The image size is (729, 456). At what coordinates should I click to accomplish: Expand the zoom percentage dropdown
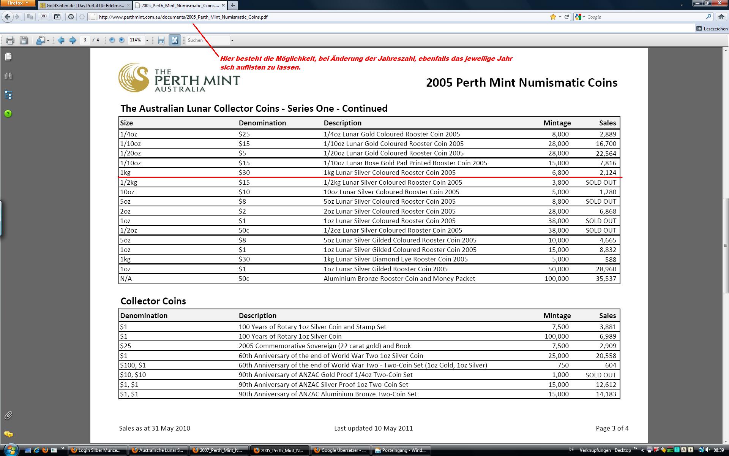point(147,40)
